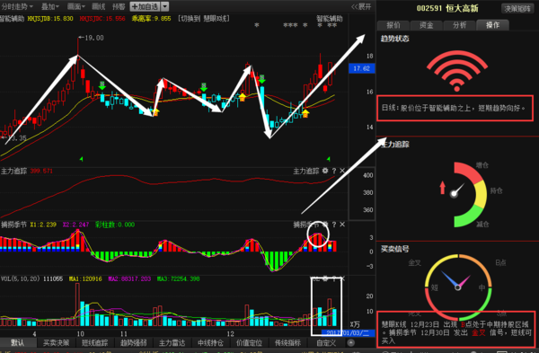Open help question mark for 捕捞季节 indicator
The image size is (539, 353).
[x=334, y=225]
